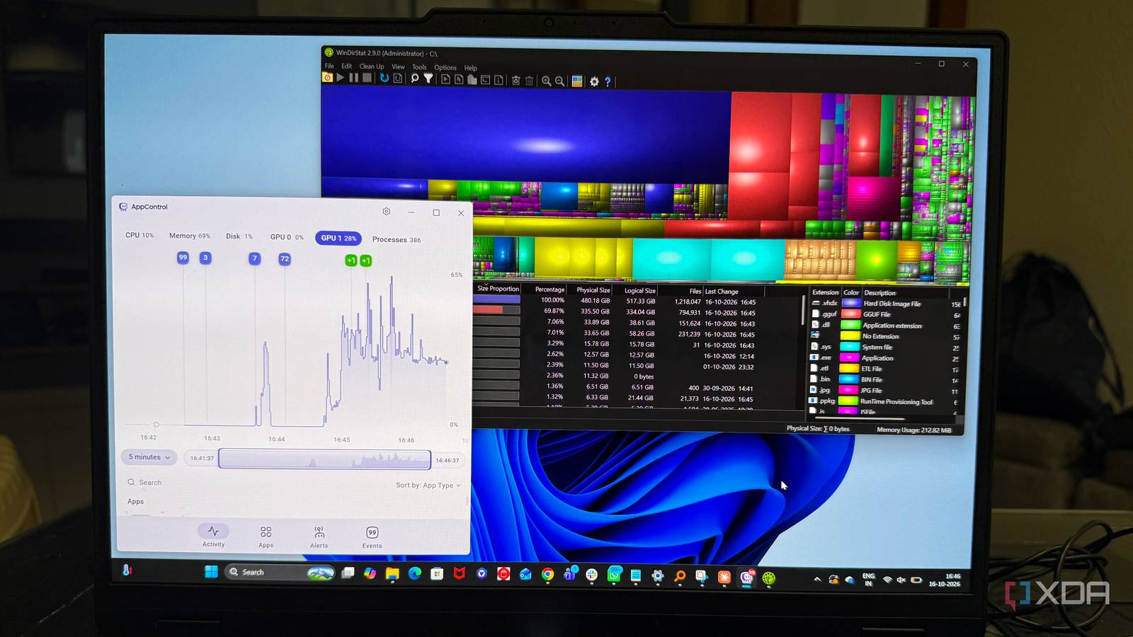Select the GPU 0 tab in AppControl
Viewport: 1133px width, 637px height.
[x=287, y=237]
